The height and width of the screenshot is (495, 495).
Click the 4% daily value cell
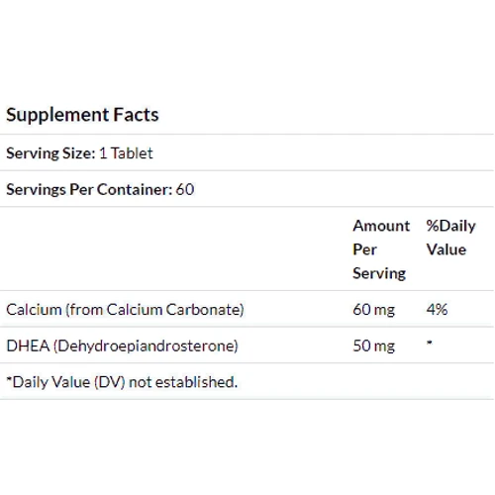pos(437,310)
